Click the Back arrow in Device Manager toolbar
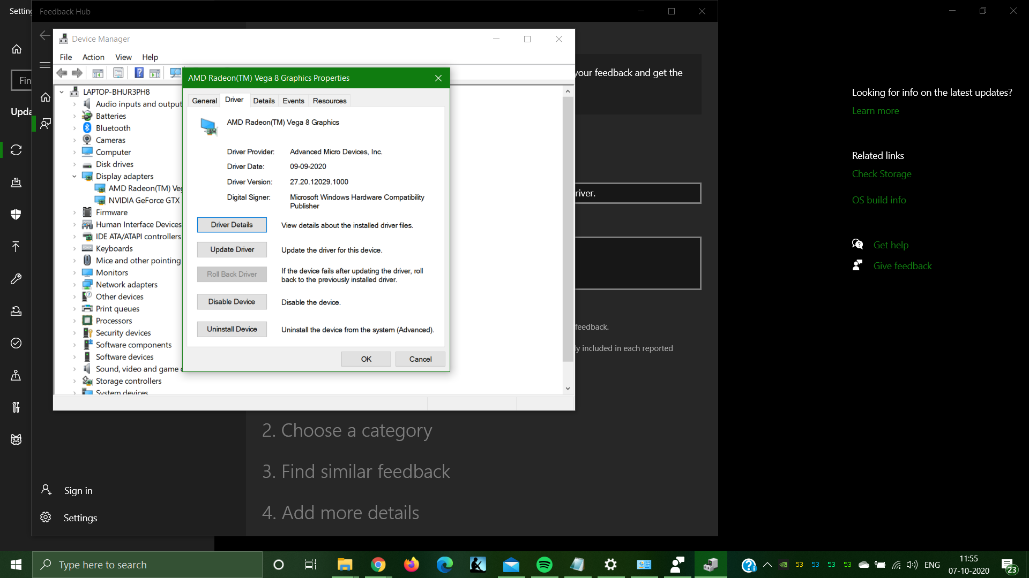Image resolution: width=1029 pixels, height=578 pixels. (x=62, y=73)
